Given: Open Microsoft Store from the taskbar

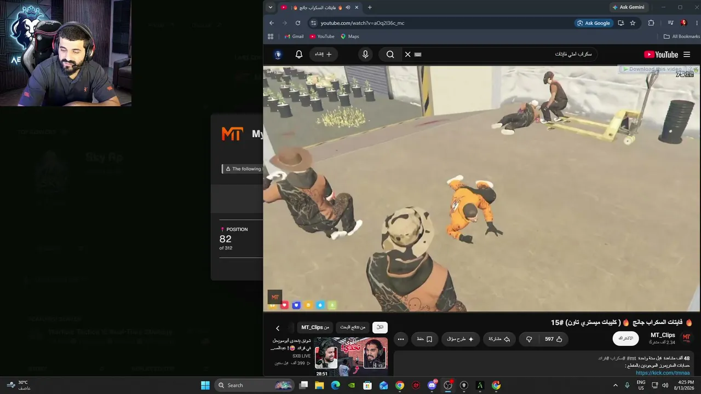Looking at the screenshot, I should click(367, 385).
